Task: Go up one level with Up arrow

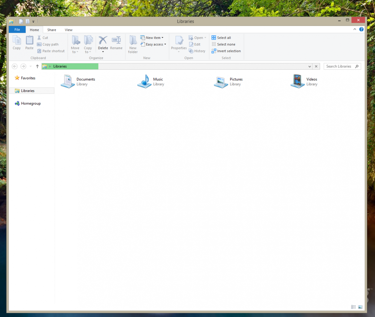Action: pyautogui.click(x=37, y=66)
